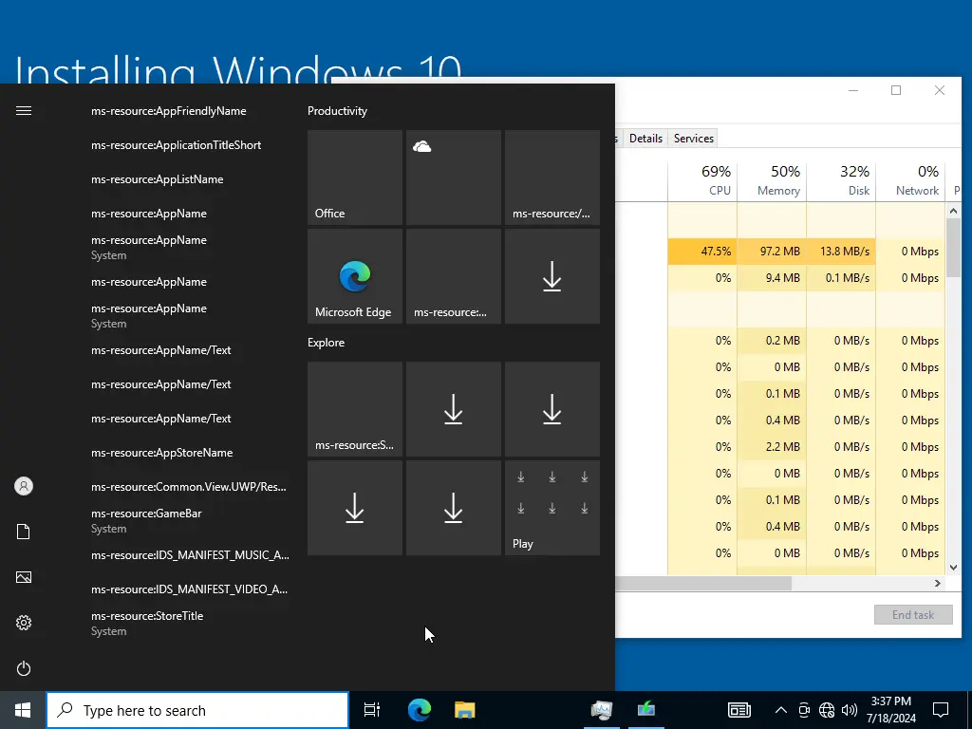This screenshot has height=729, width=972.
Task: Click horizontal scrollbar right arrow in Task Manager
Action: click(937, 584)
